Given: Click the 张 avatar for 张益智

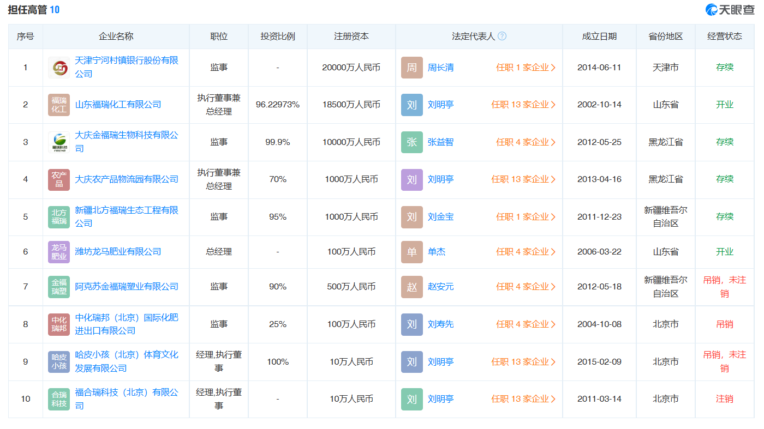Looking at the screenshot, I should tap(412, 142).
